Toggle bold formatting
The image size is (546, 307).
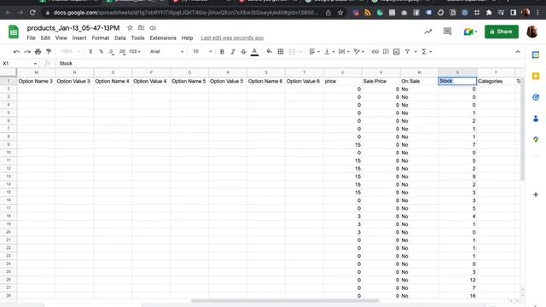(222, 51)
